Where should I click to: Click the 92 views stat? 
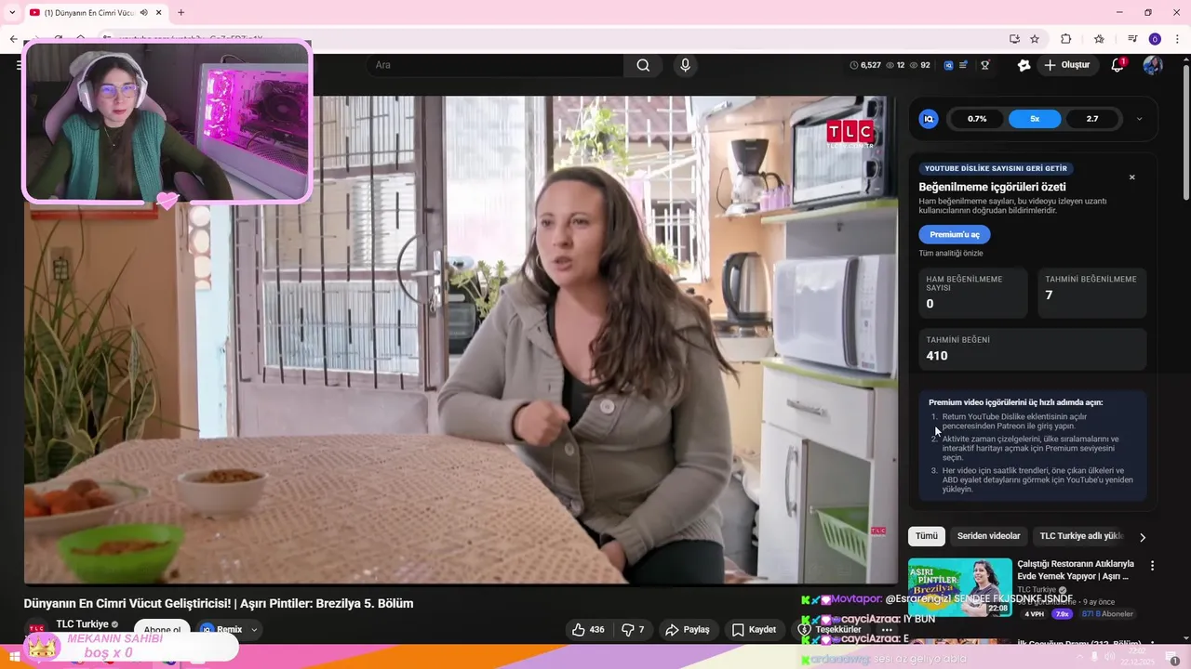[x=920, y=65]
